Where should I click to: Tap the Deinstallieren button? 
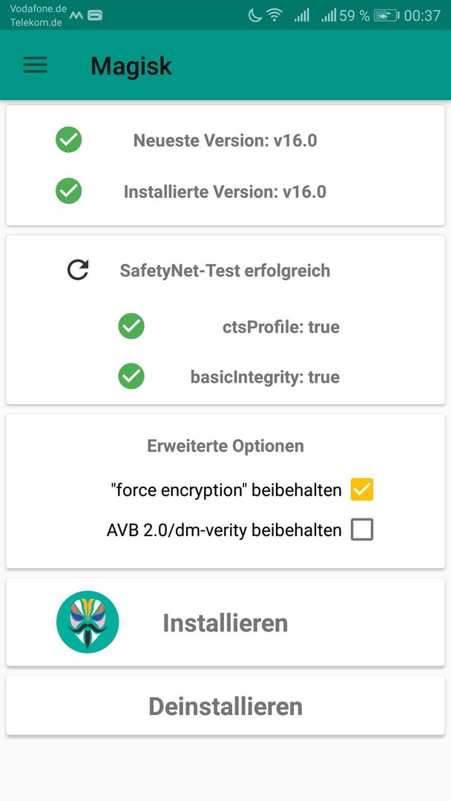225,705
